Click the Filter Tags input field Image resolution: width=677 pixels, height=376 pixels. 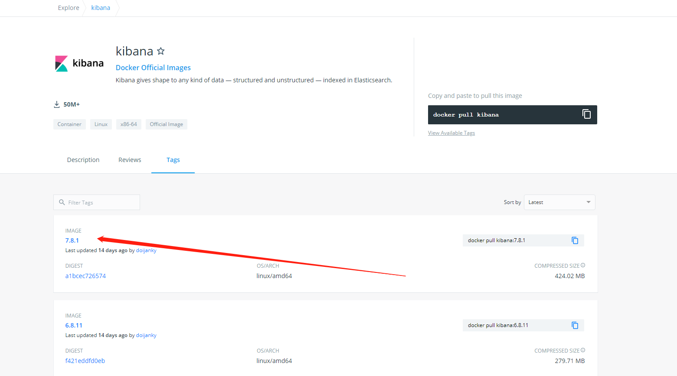(97, 202)
